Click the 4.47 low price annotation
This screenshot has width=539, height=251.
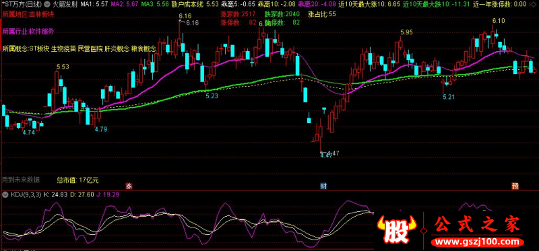(x=327, y=155)
